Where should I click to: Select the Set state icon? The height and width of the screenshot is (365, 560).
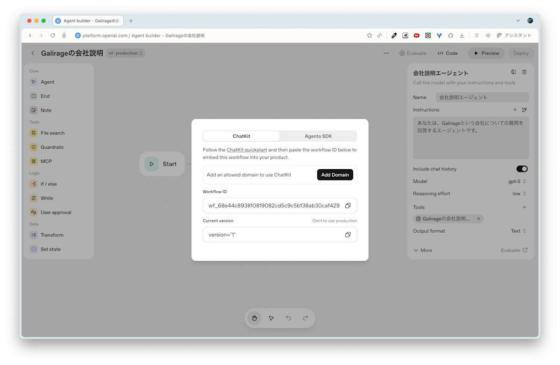pyautogui.click(x=34, y=249)
